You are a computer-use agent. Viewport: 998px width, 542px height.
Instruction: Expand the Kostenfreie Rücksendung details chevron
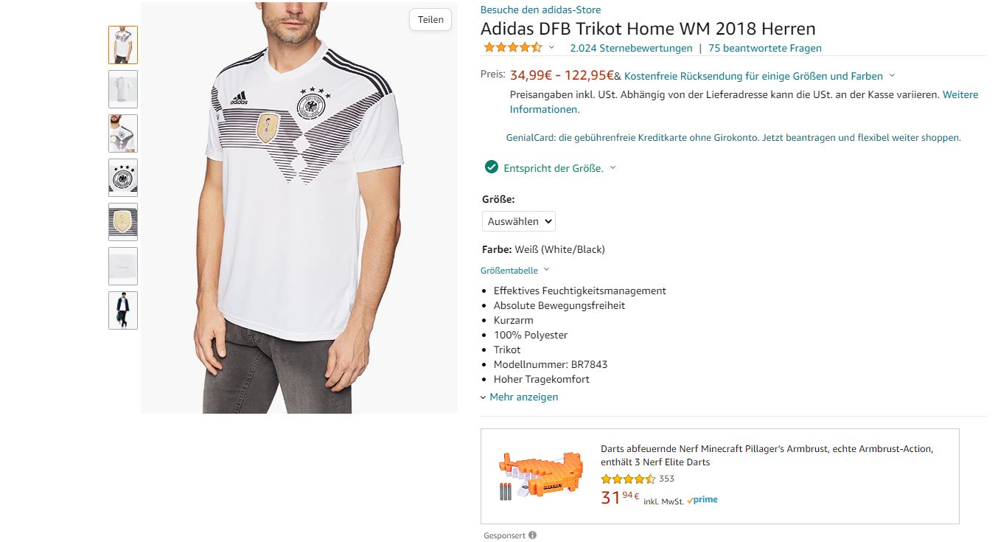tap(892, 76)
